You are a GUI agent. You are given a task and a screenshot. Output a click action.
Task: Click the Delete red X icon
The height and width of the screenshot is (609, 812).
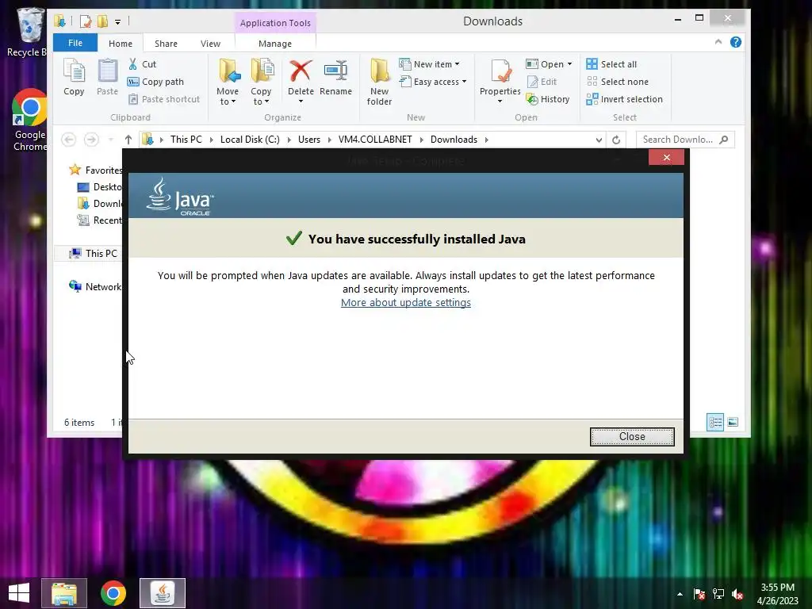301,71
